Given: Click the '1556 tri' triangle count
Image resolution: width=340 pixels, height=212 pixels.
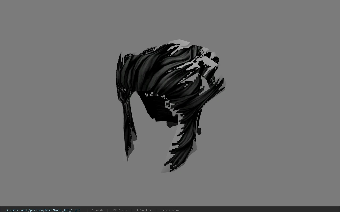Looking at the screenshot, I should (x=144, y=210).
